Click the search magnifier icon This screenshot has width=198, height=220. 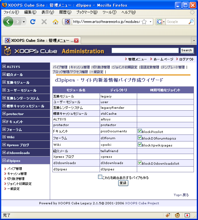pos(191,22)
